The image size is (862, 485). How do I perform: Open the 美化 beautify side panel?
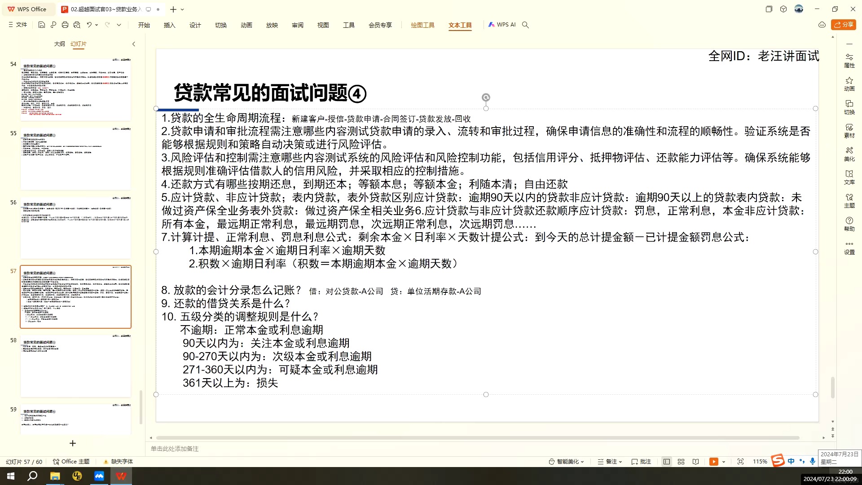point(849,154)
